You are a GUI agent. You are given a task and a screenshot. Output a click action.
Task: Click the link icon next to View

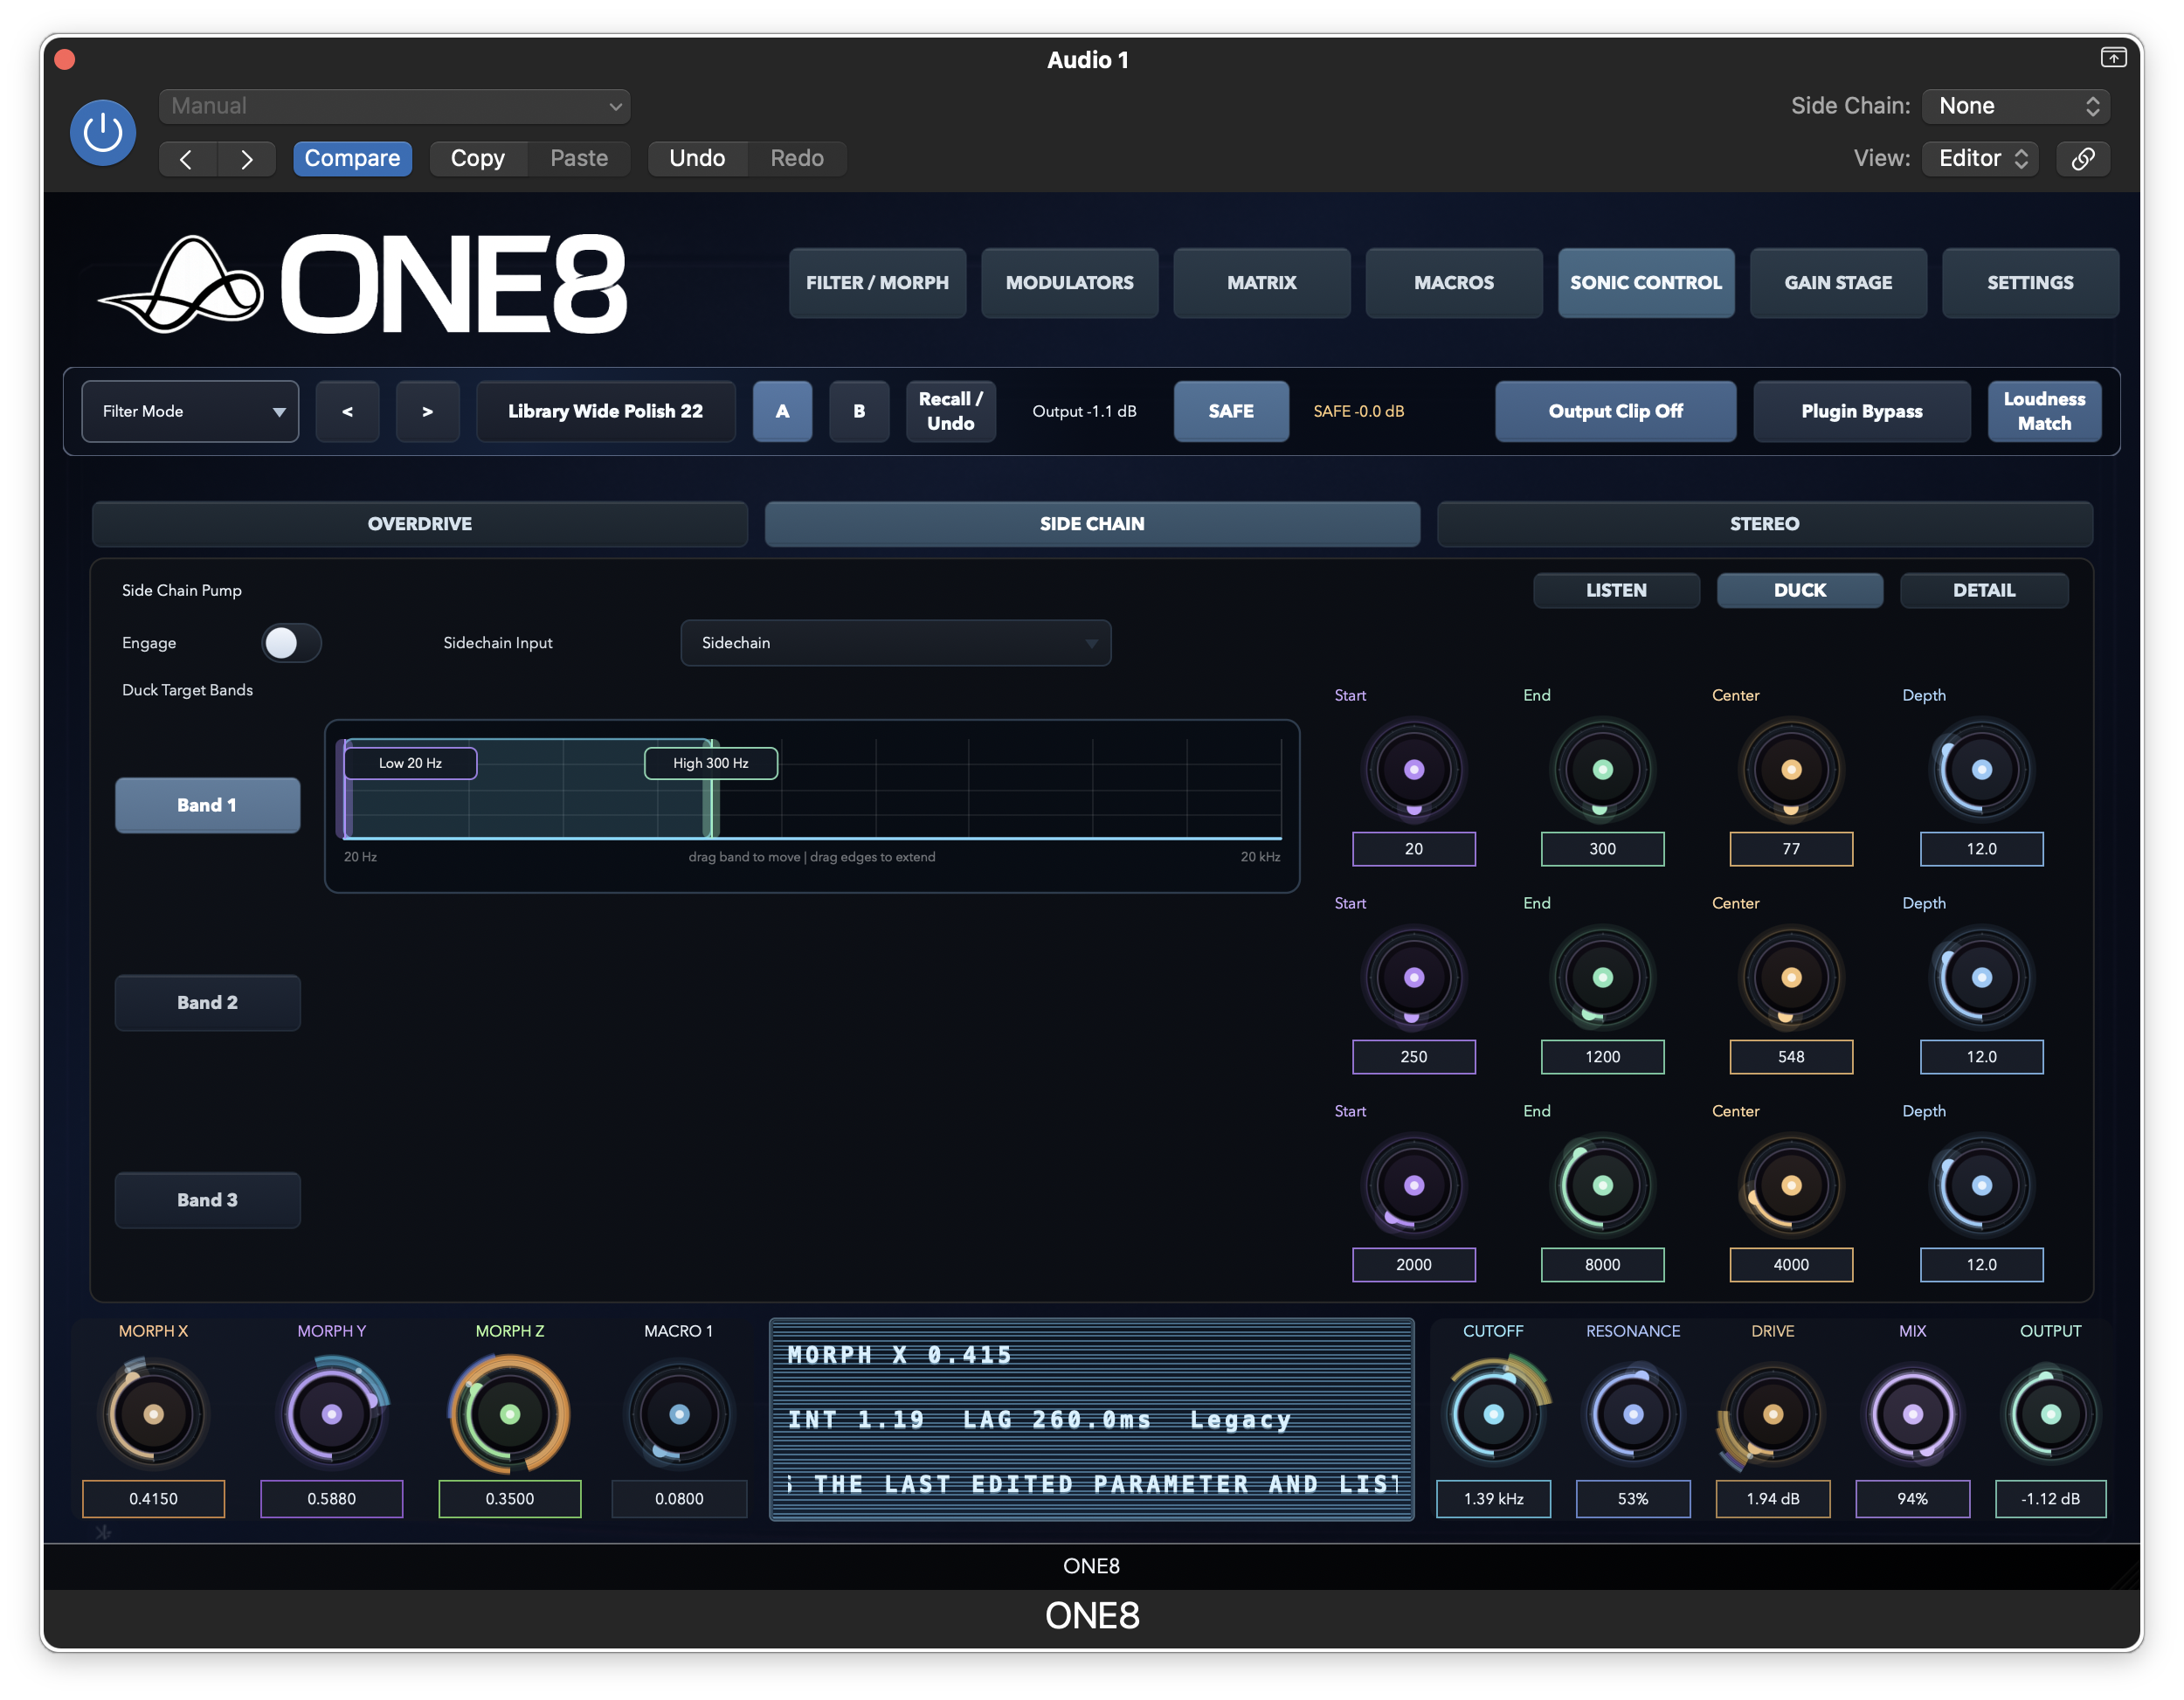[x=2083, y=158]
